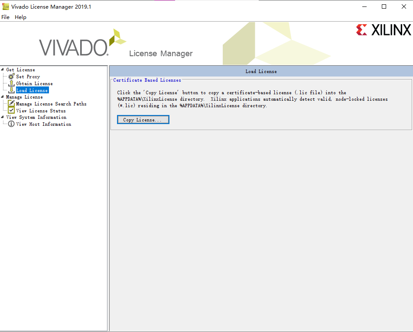Select the highlighted Load License item
Image resolution: width=413 pixels, height=332 pixels.
pyautogui.click(x=32, y=90)
